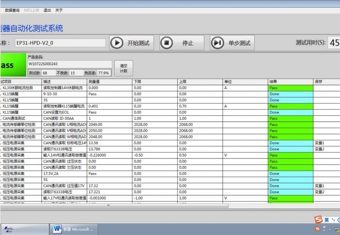Click the 产品条码 barcode input field
The width and height of the screenshot is (340, 235).
69,64
